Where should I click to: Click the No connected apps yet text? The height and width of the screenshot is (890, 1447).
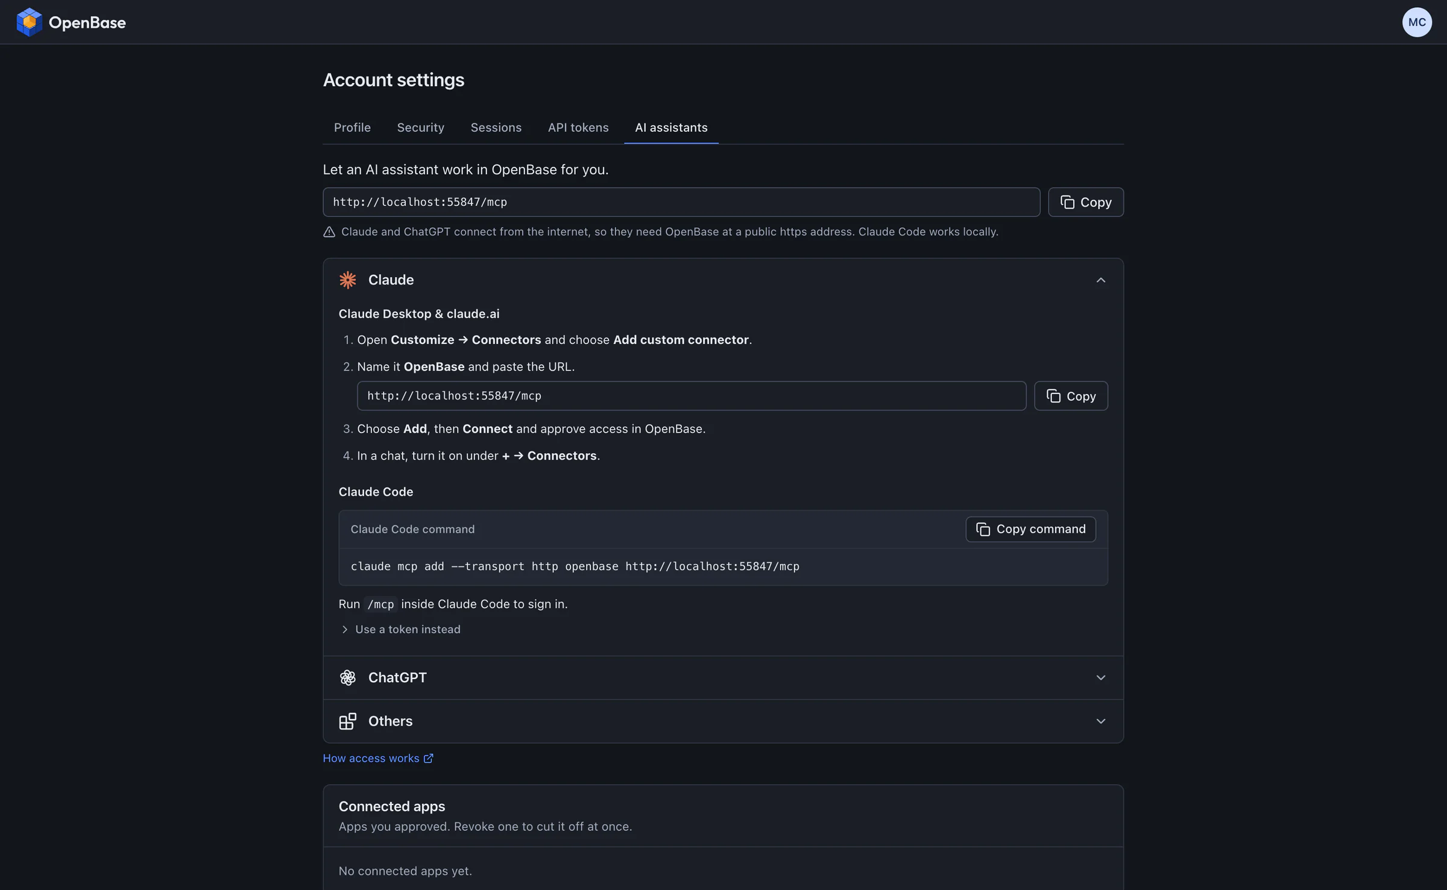[405, 871]
